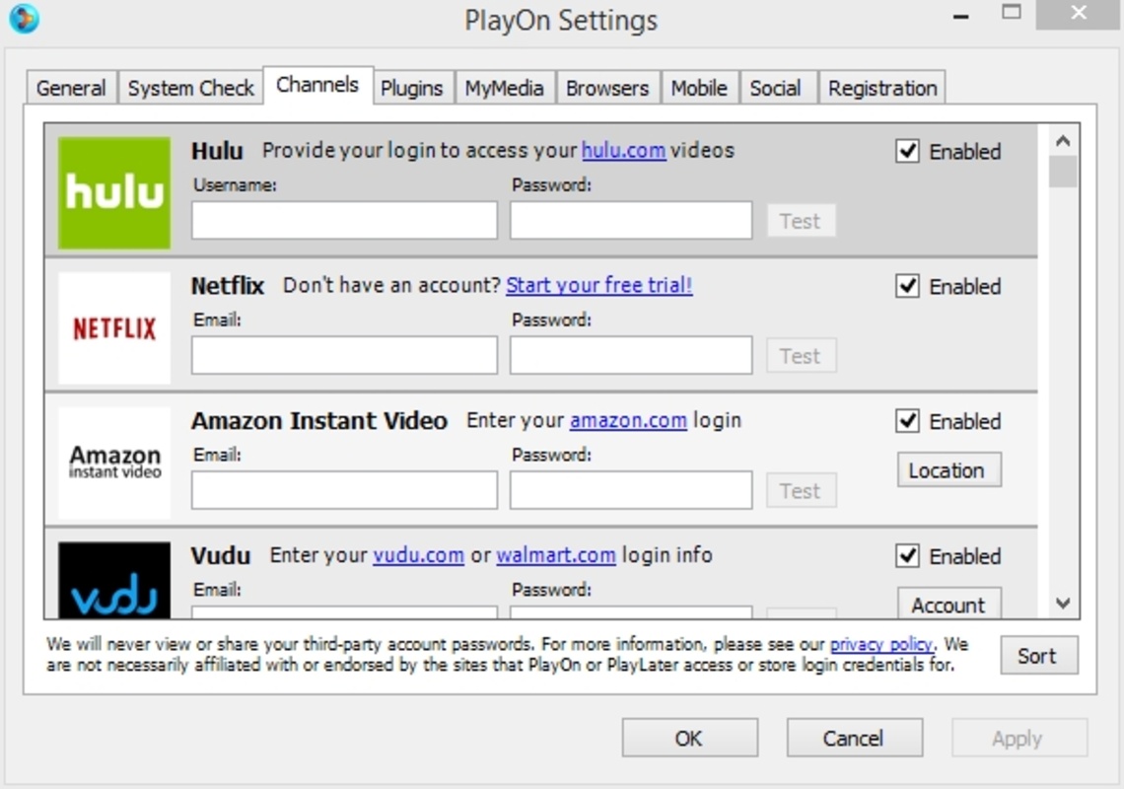Go to the Registration tab
The image size is (1124, 789).
(882, 89)
